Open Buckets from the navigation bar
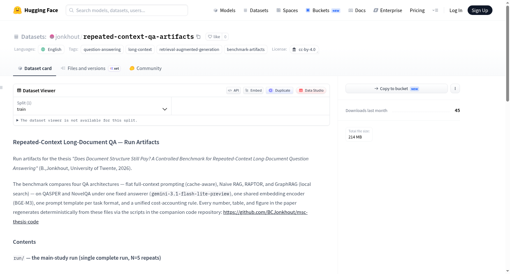The height and width of the screenshot is (274, 510). [x=323, y=10]
